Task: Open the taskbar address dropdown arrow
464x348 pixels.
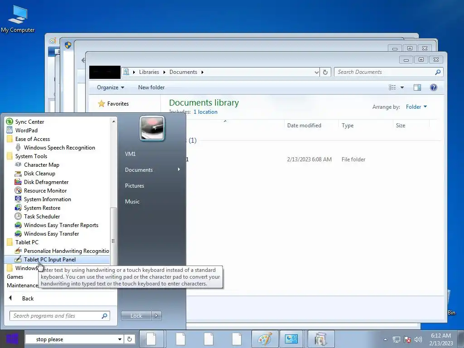Action: (x=120, y=339)
